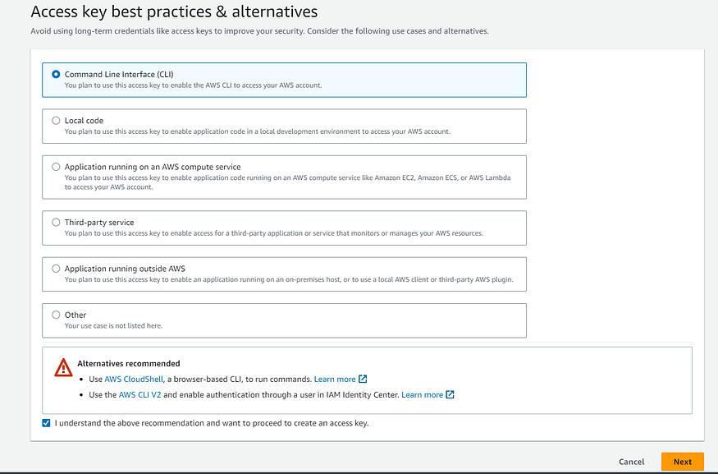Image resolution: width=718 pixels, height=474 pixels.
Task: Click the external link icon after CloudShell Learn more
Action: pyautogui.click(x=363, y=379)
